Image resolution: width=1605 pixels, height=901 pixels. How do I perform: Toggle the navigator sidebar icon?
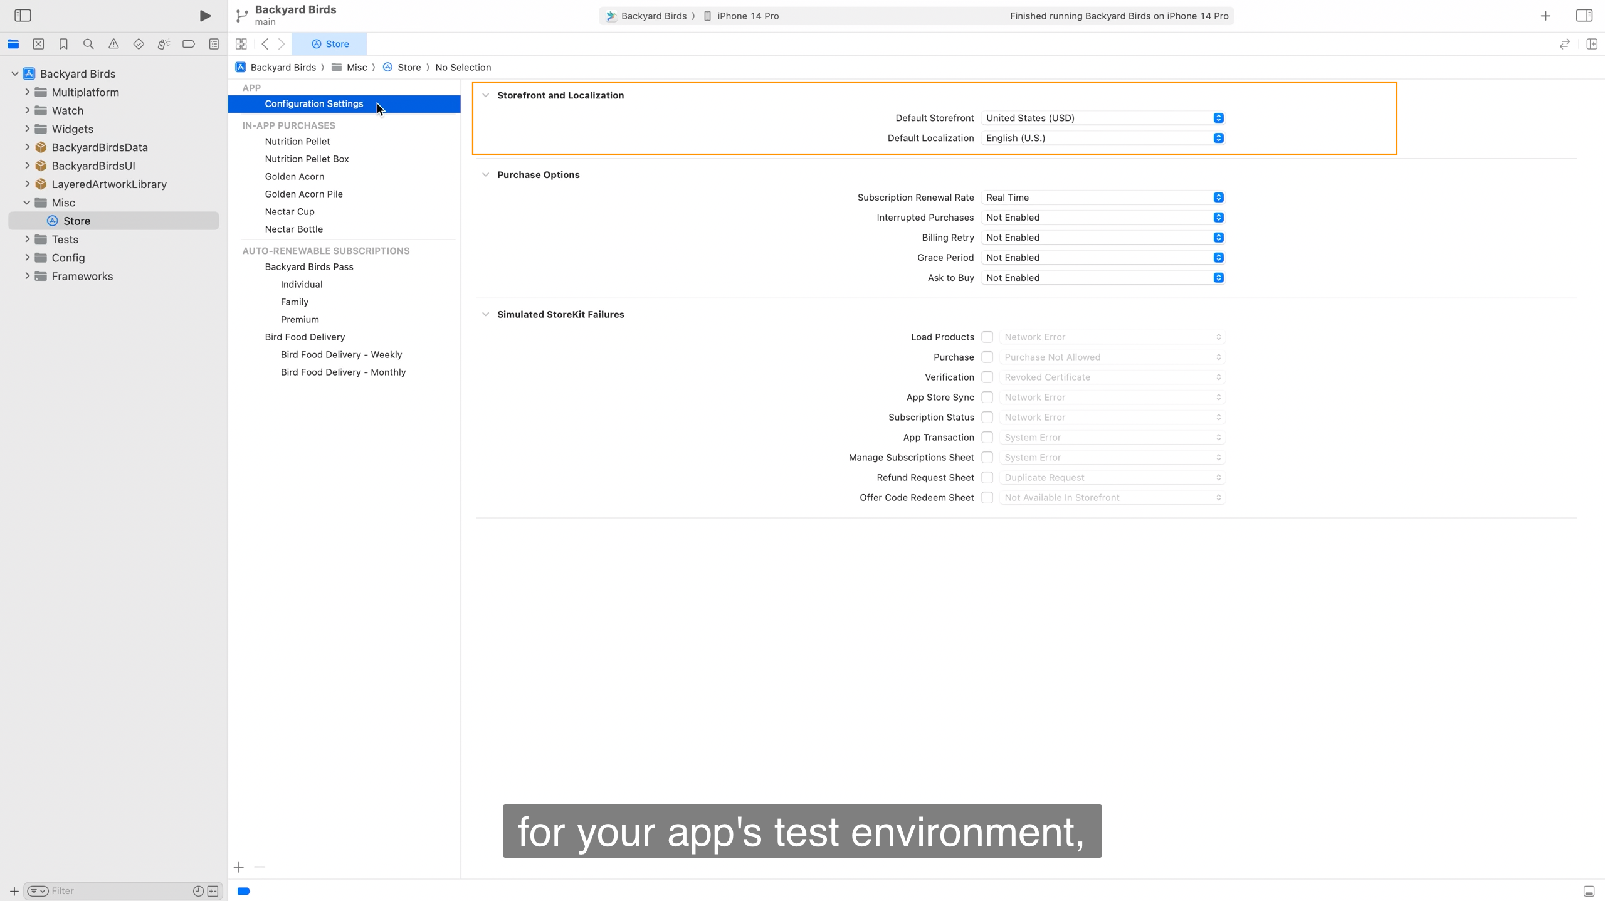tap(23, 15)
